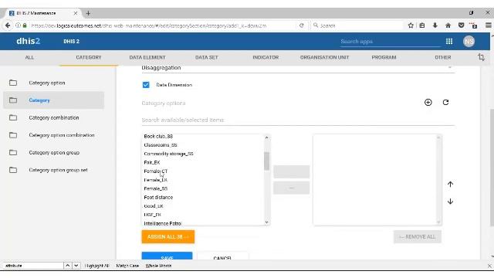The width and height of the screenshot is (494, 278).
Task: Click the folder icon beside Category combination
Action: 13,117
